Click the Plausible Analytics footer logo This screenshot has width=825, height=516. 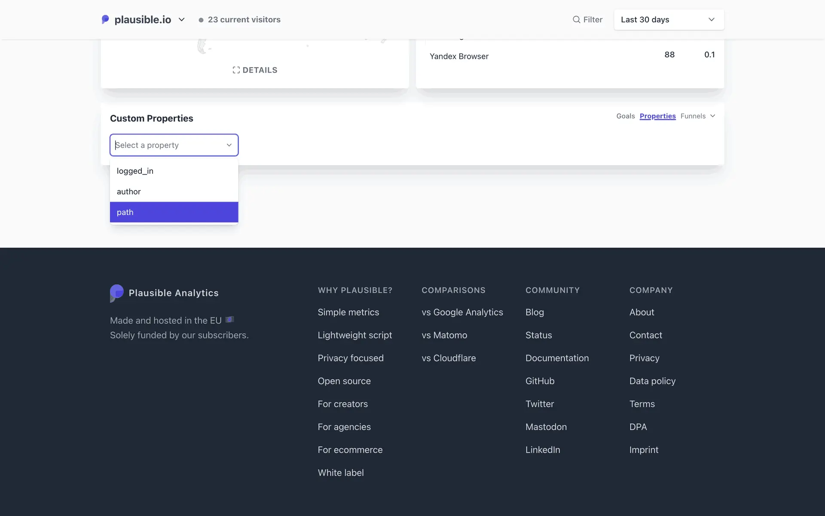[x=117, y=293]
